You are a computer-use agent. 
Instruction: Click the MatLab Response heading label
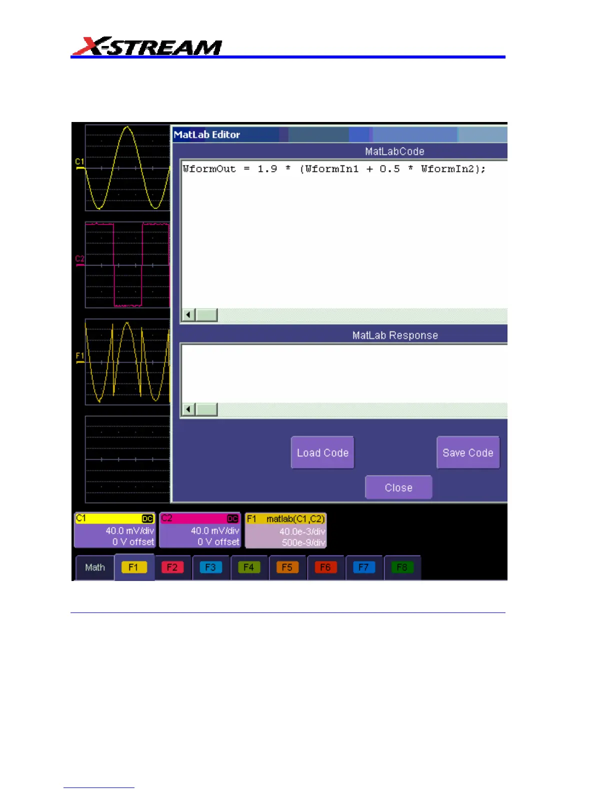pos(395,335)
